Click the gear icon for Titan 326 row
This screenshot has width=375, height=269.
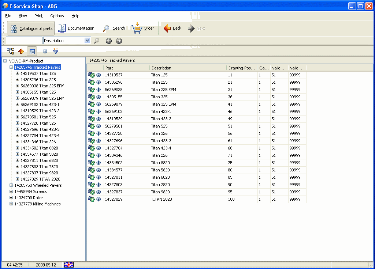point(91,133)
